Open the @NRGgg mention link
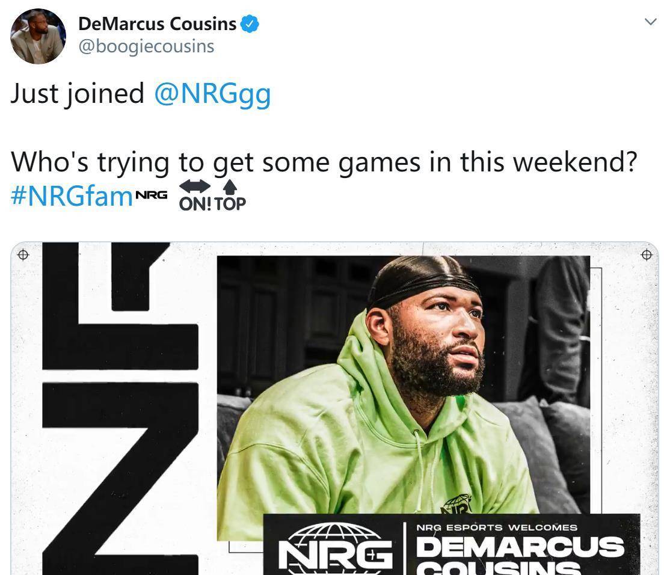Image resolution: width=670 pixels, height=575 pixels. tap(212, 94)
